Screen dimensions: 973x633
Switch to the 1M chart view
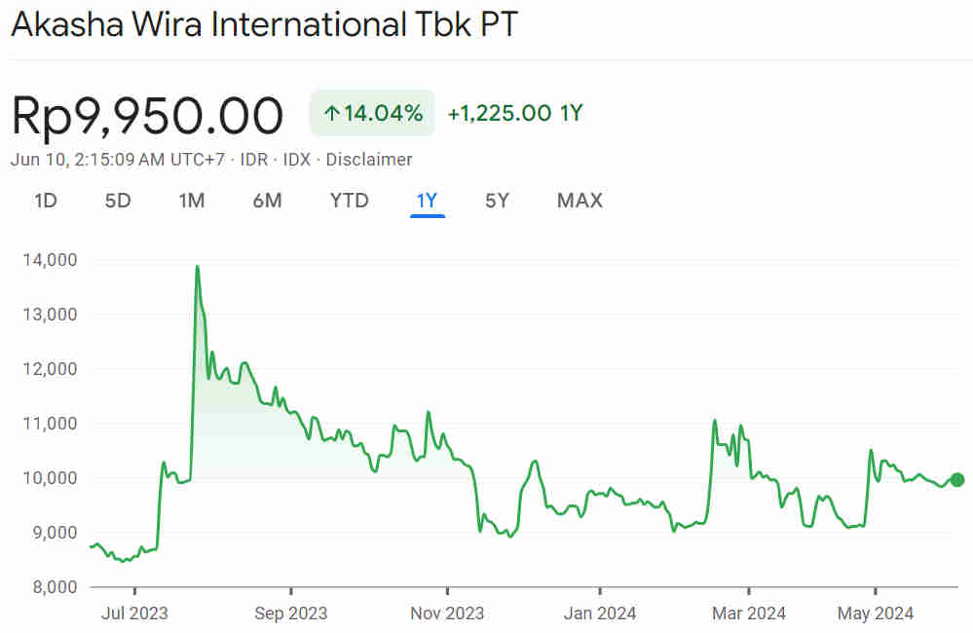click(192, 201)
